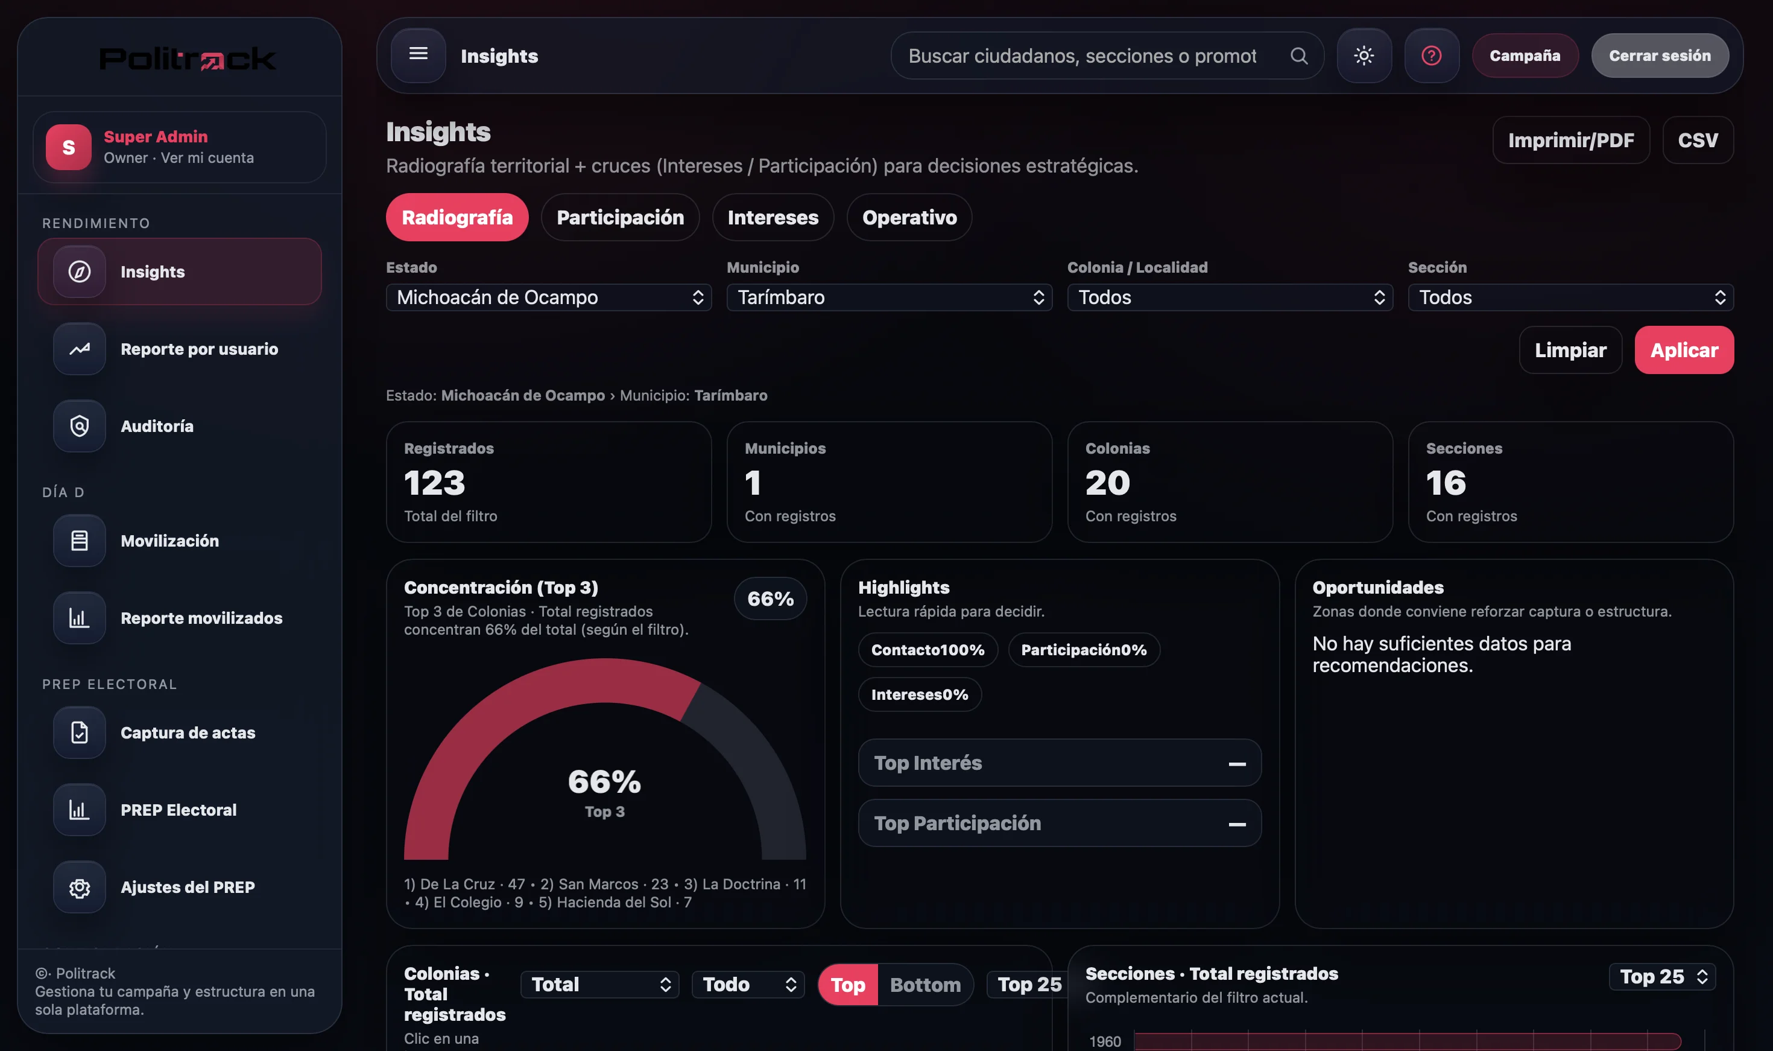The height and width of the screenshot is (1051, 1773).
Task: Click the Reporte por usuario chart icon
Action: point(78,349)
